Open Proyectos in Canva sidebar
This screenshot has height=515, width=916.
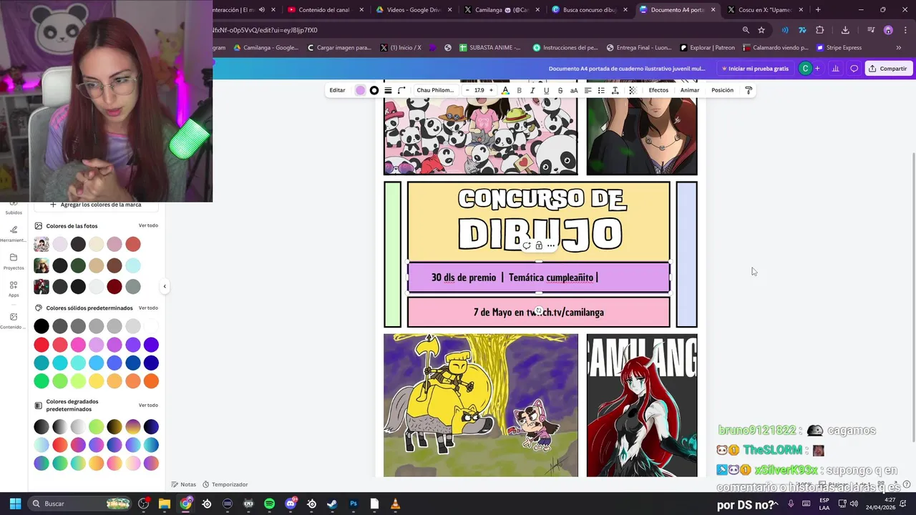click(14, 262)
